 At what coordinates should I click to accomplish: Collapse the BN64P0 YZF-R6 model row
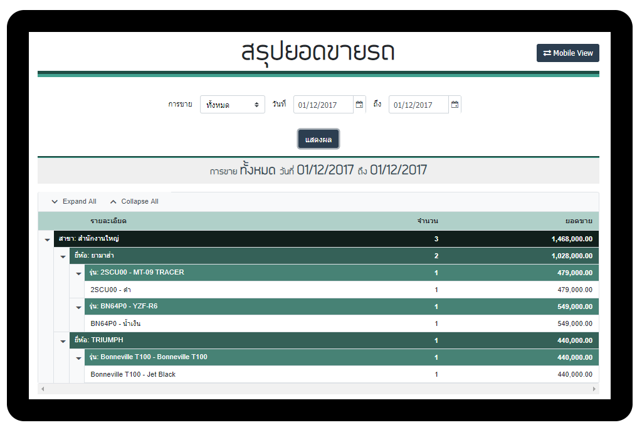click(78, 307)
